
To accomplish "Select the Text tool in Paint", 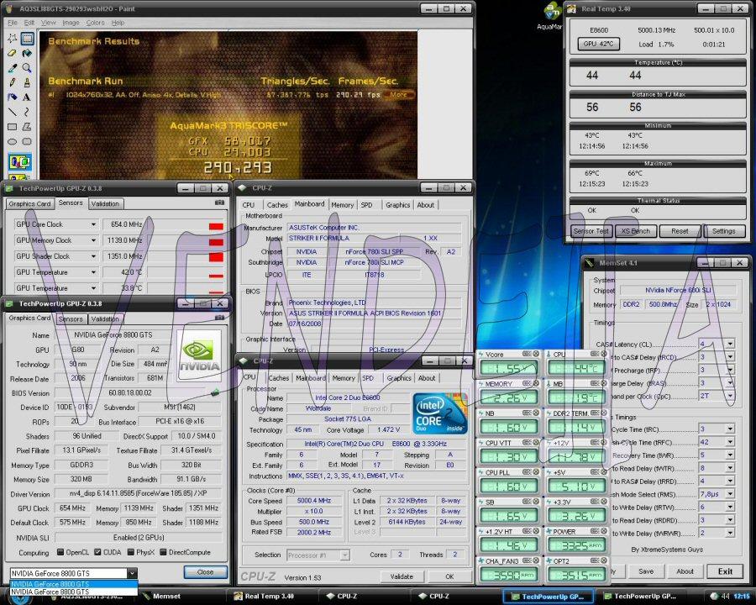I will [27, 97].
